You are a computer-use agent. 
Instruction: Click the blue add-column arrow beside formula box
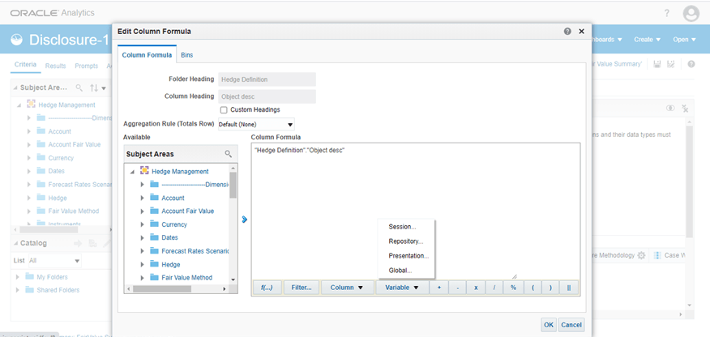click(245, 220)
